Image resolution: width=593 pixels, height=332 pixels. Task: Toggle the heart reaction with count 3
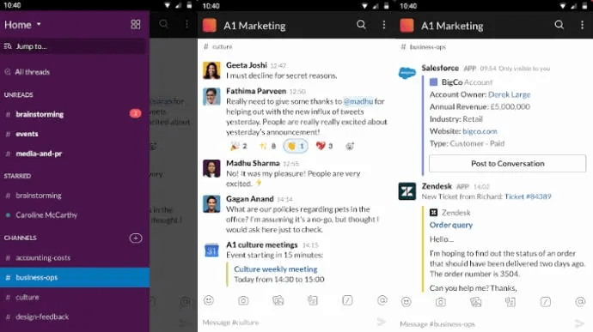click(x=324, y=146)
